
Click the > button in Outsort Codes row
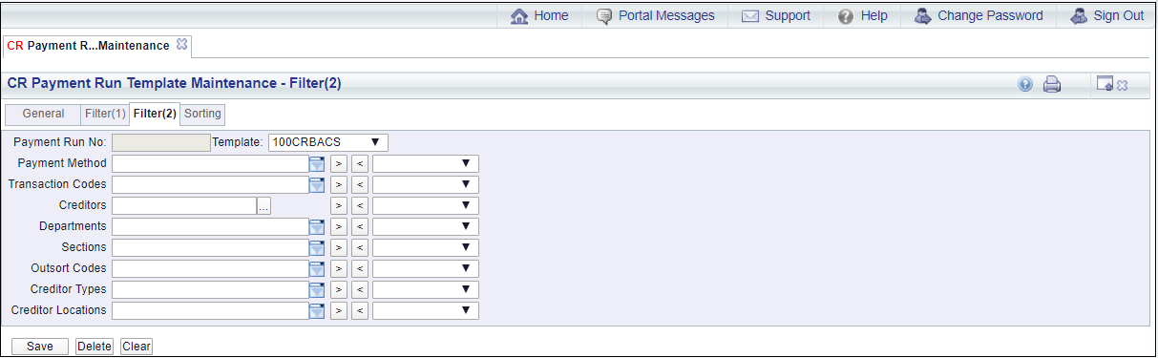[339, 268]
